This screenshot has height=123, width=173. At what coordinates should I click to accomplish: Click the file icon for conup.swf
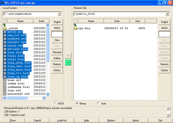pyautogui.click(x=5, y=46)
